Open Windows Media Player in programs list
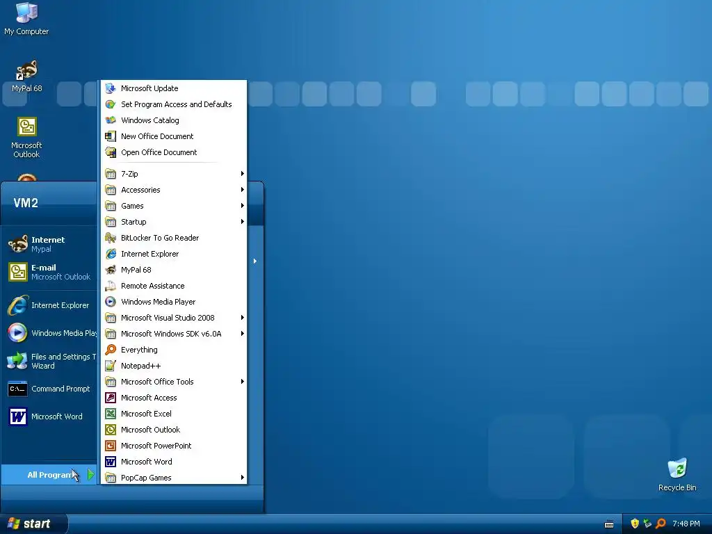The image size is (712, 534). pos(173,302)
